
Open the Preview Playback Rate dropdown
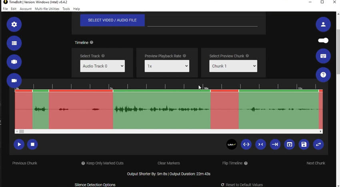[x=167, y=66]
